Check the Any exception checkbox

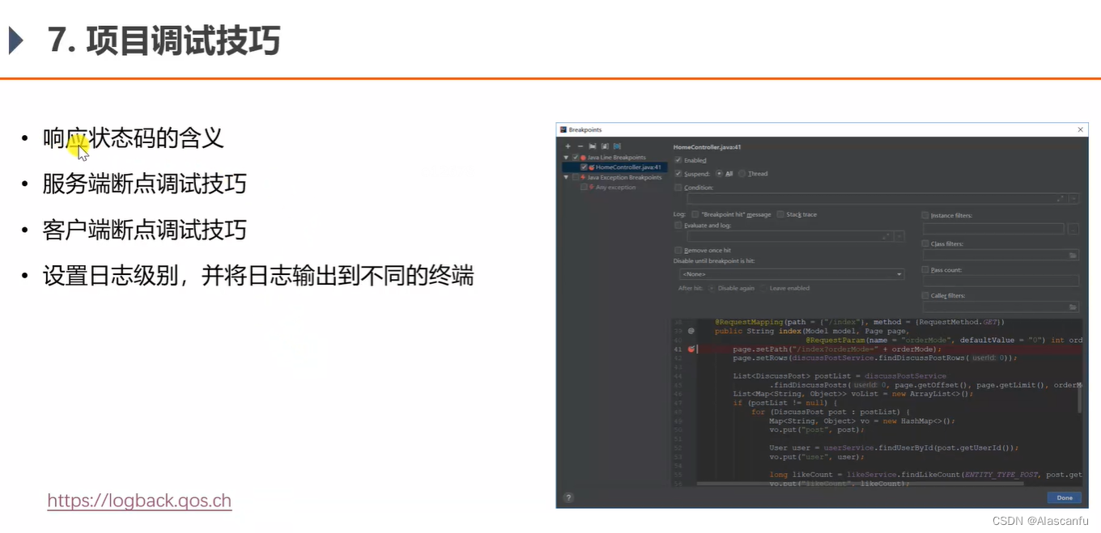coord(584,187)
